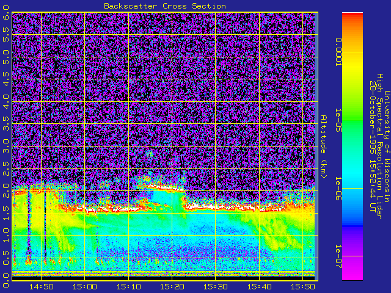Click the 4.5 altitude axis label
The height and width of the screenshot is (293, 391).
[x=5, y=79]
